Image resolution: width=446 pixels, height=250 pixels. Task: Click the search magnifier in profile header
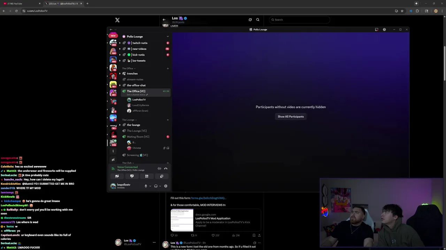[x=258, y=20]
